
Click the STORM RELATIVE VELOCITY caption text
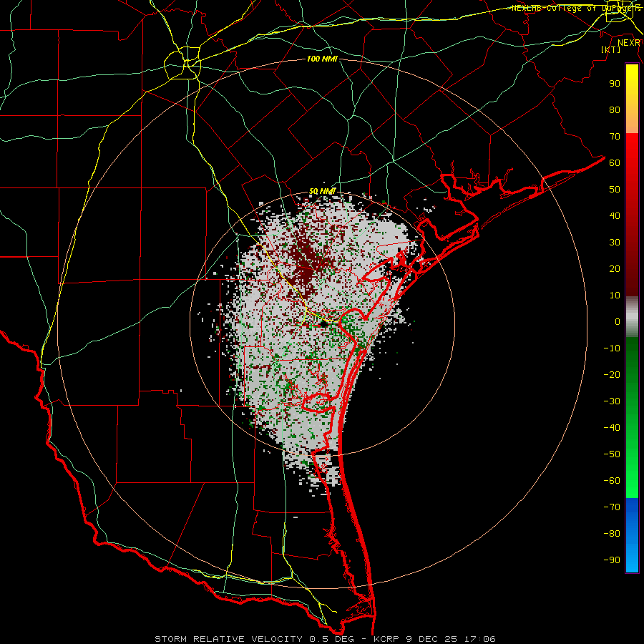(x=228, y=639)
